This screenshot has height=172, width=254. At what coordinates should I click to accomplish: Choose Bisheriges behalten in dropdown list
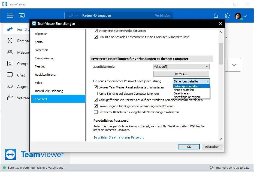click(191, 86)
